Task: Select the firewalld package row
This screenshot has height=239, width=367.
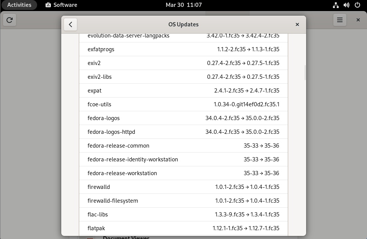Action: click(x=184, y=187)
